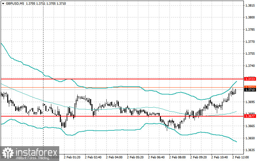Click the black 1.3710 current price label
The width and height of the screenshot is (257, 161).
coord(250,90)
